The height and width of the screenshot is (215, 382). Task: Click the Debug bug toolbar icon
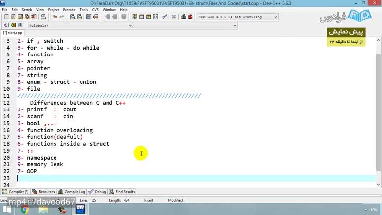(190, 17)
